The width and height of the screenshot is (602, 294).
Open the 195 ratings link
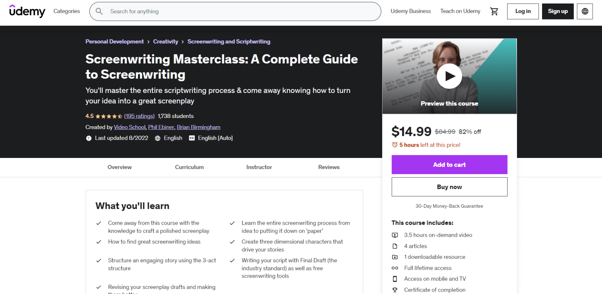pyautogui.click(x=139, y=116)
